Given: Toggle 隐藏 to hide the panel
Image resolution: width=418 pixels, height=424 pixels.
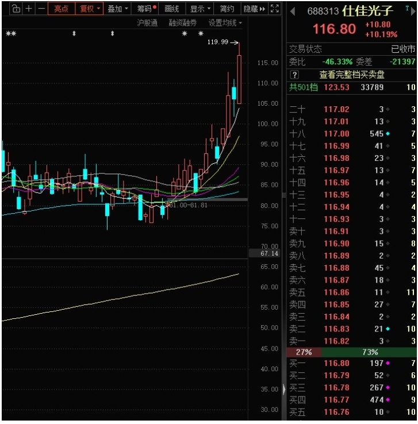Looking at the screenshot, I should point(254,9).
